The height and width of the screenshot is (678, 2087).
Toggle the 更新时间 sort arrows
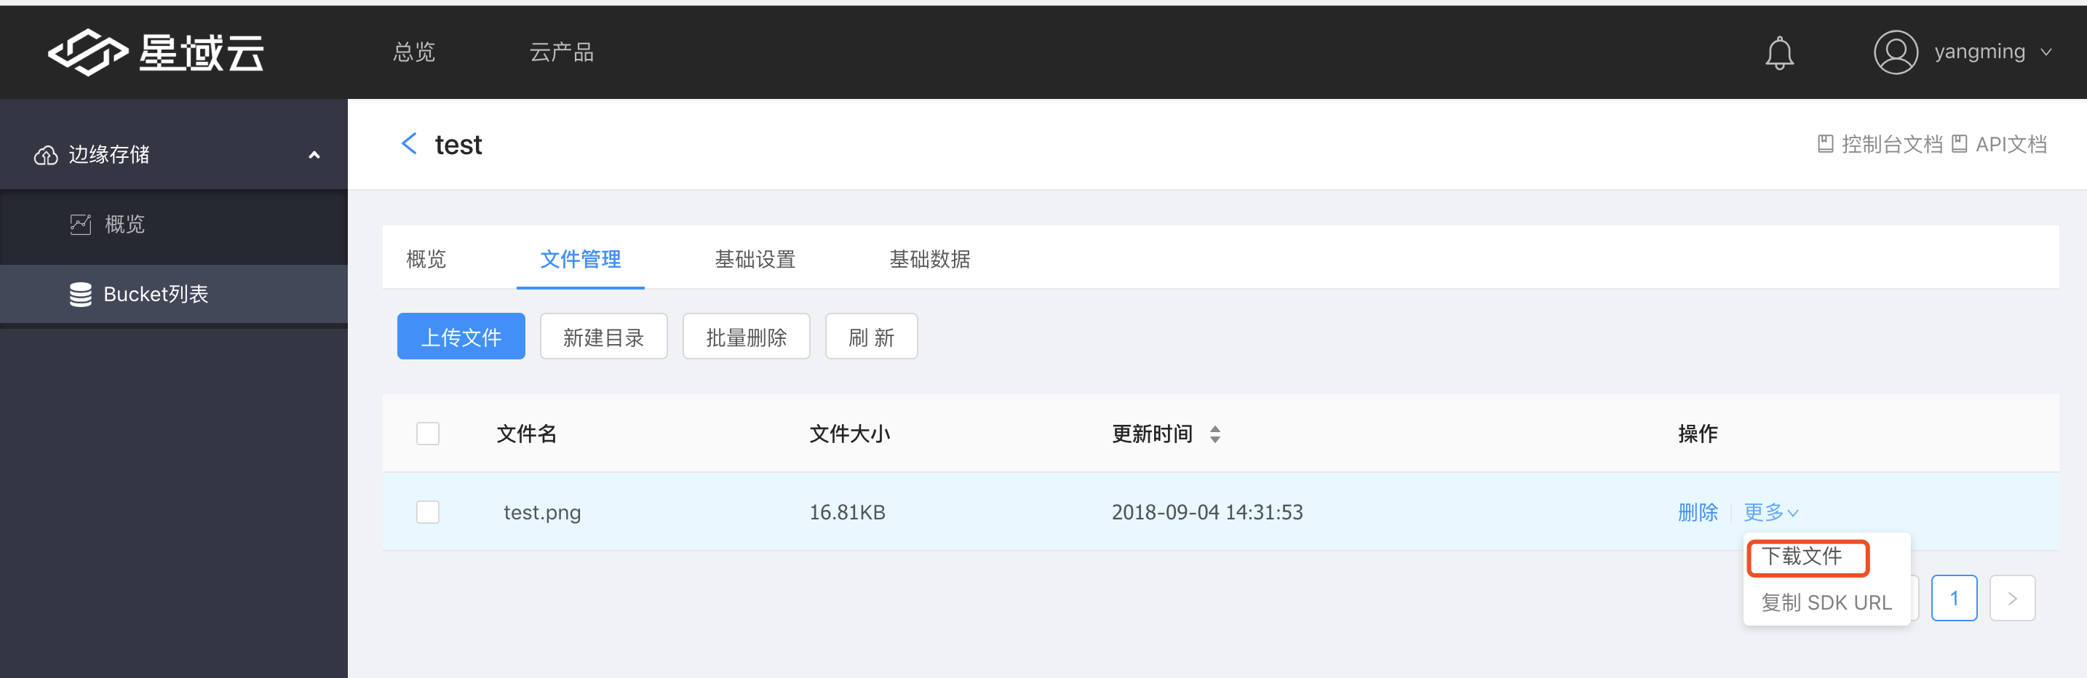(x=1215, y=434)
